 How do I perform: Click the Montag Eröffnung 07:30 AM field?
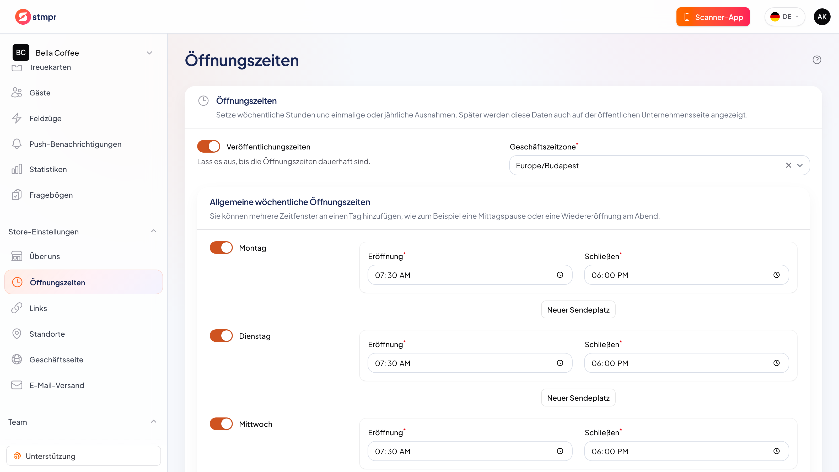coord(470,275)
